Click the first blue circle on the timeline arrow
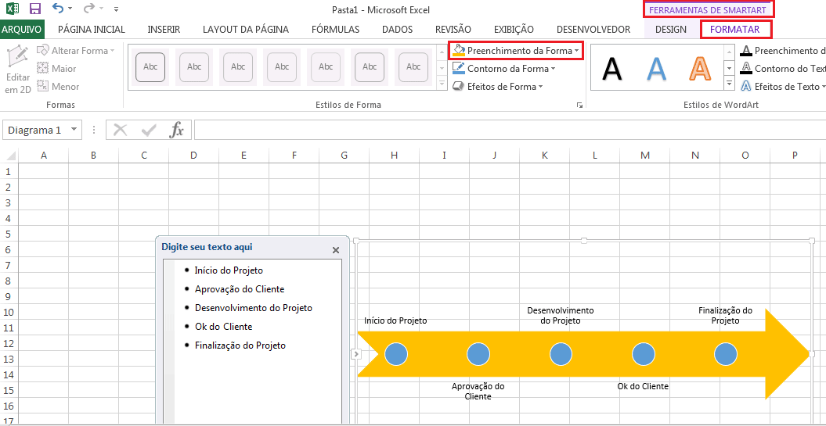This screenshot has height=426, width=826. [x=397, y=354]
